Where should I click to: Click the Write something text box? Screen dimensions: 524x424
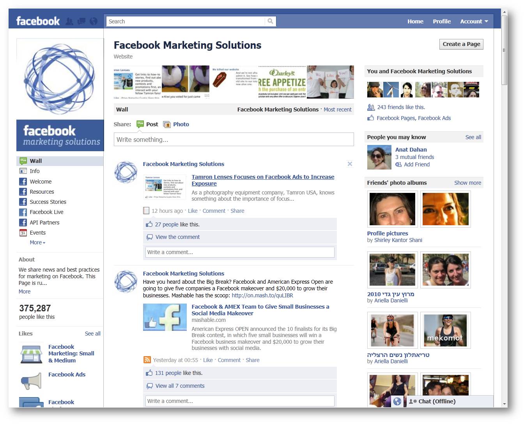click(x=234, y=140)
